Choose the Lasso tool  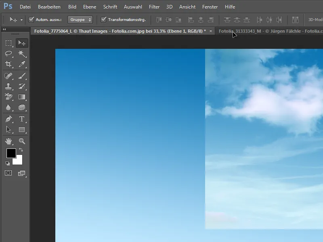click(8, 54)
